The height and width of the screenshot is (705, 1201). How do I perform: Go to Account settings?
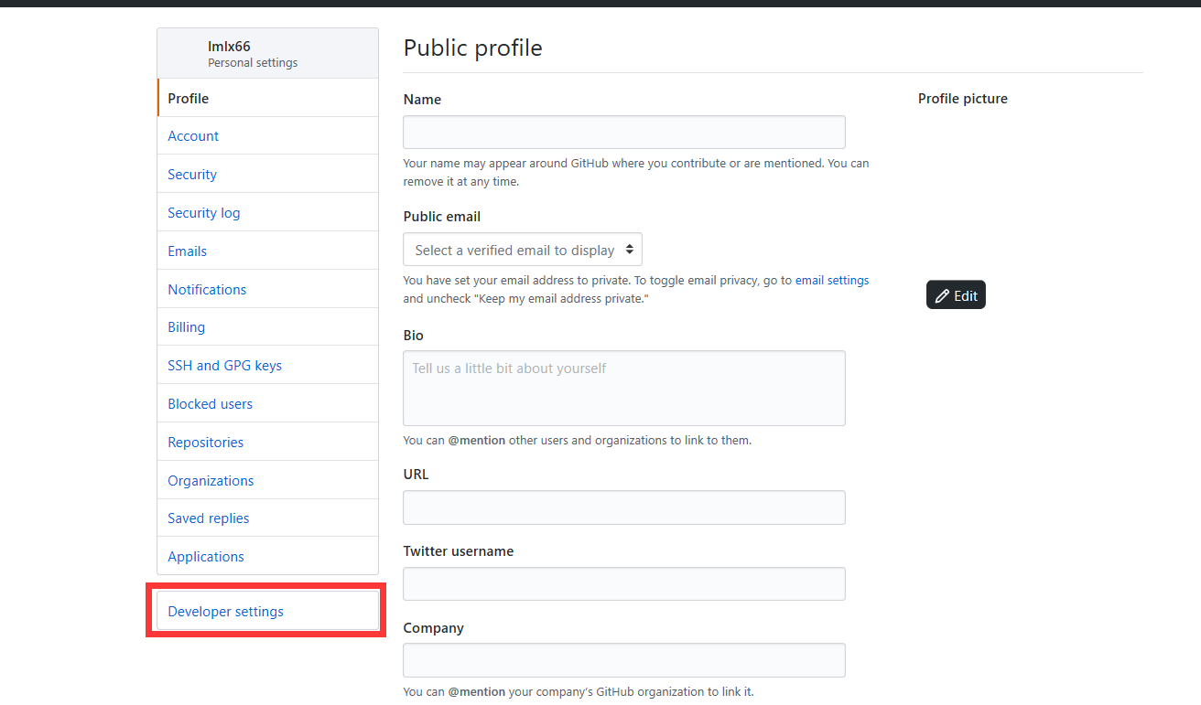click(193, 136)
